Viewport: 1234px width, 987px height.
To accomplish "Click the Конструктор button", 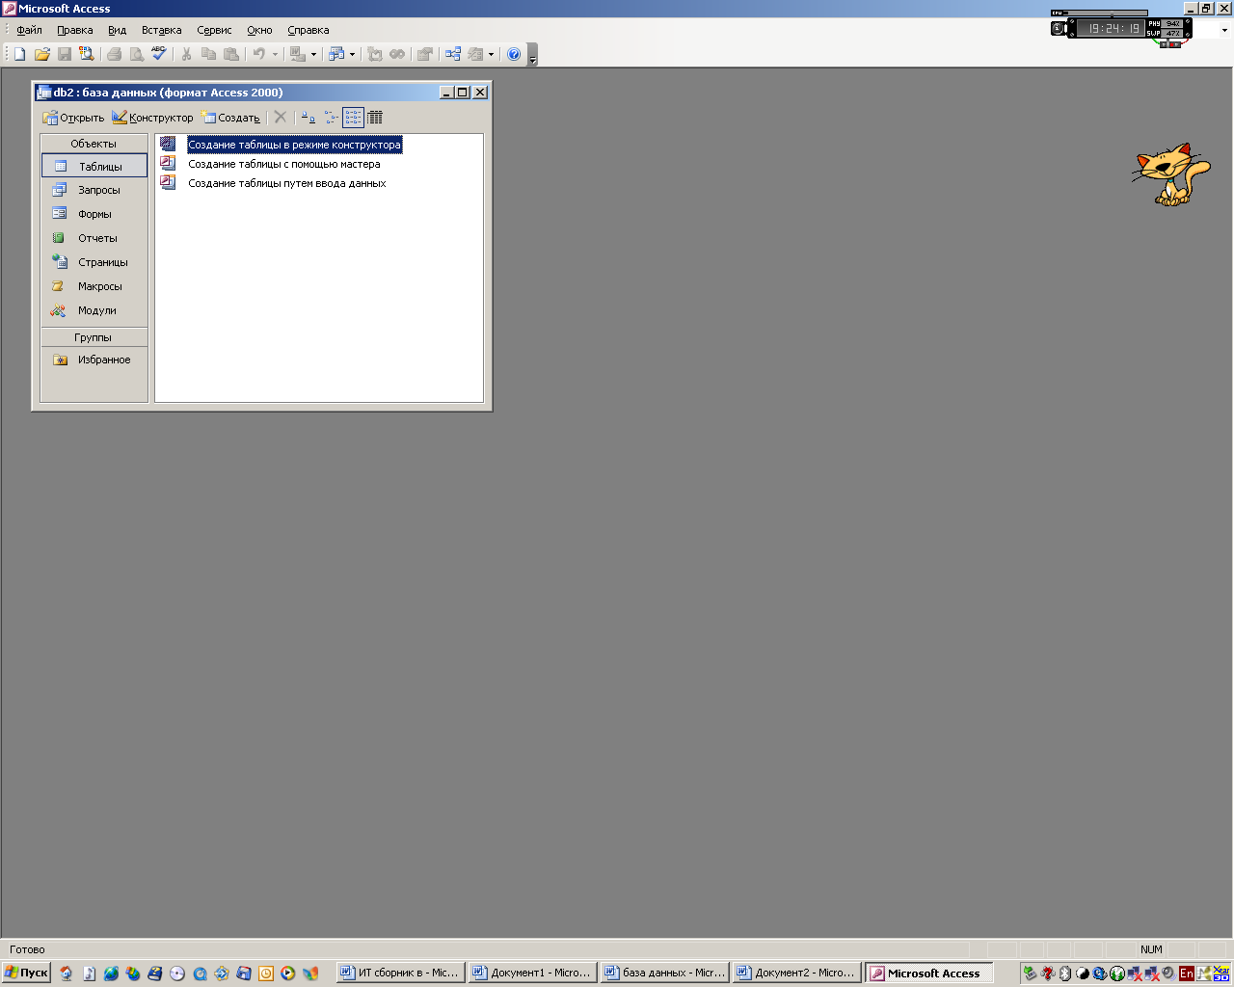I will tap(152, 118).
